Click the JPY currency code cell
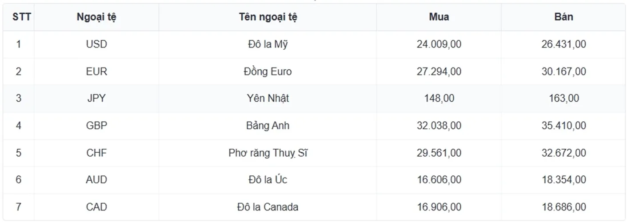Viewport: 627px width, 222px height. point(96,99)
